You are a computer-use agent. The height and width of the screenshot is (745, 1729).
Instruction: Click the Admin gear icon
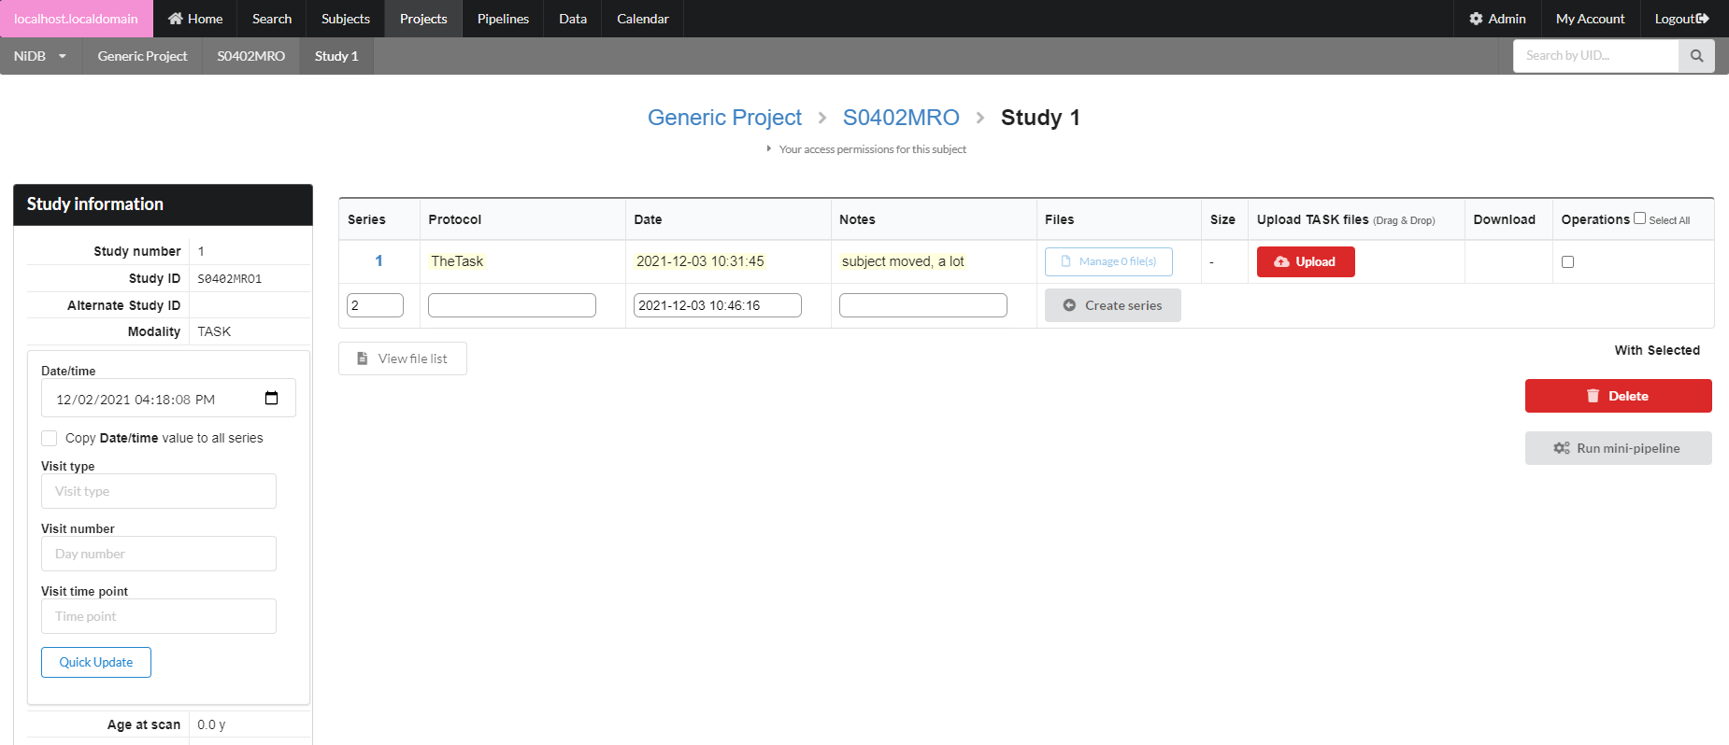point(1476,19)
